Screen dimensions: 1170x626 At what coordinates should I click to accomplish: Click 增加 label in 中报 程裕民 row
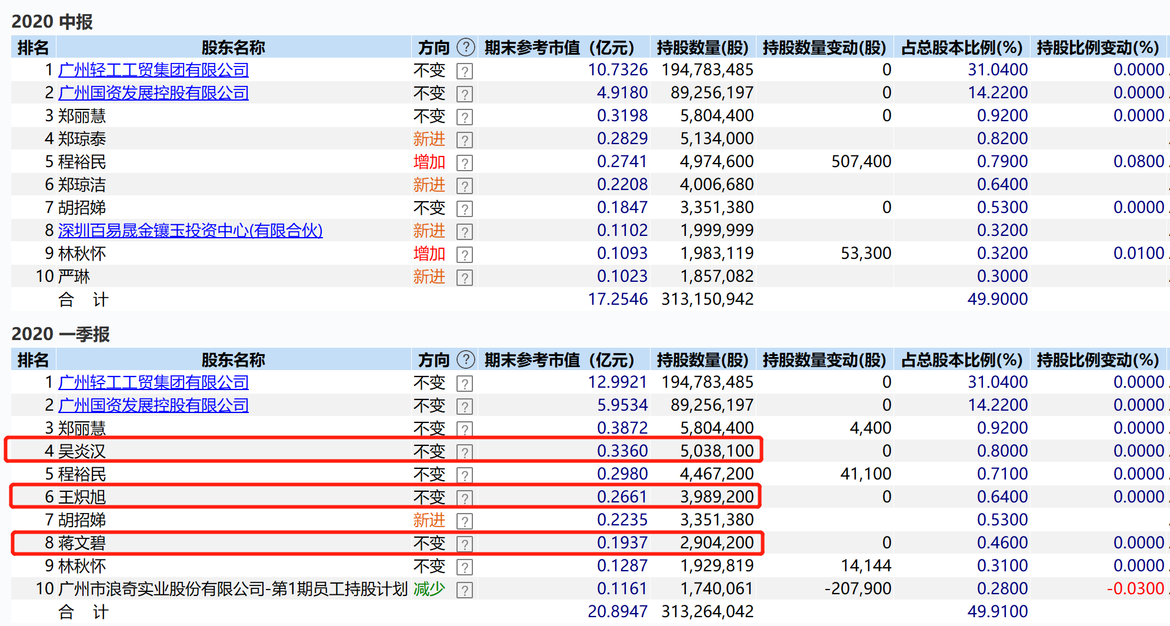(x=429, y=162)
